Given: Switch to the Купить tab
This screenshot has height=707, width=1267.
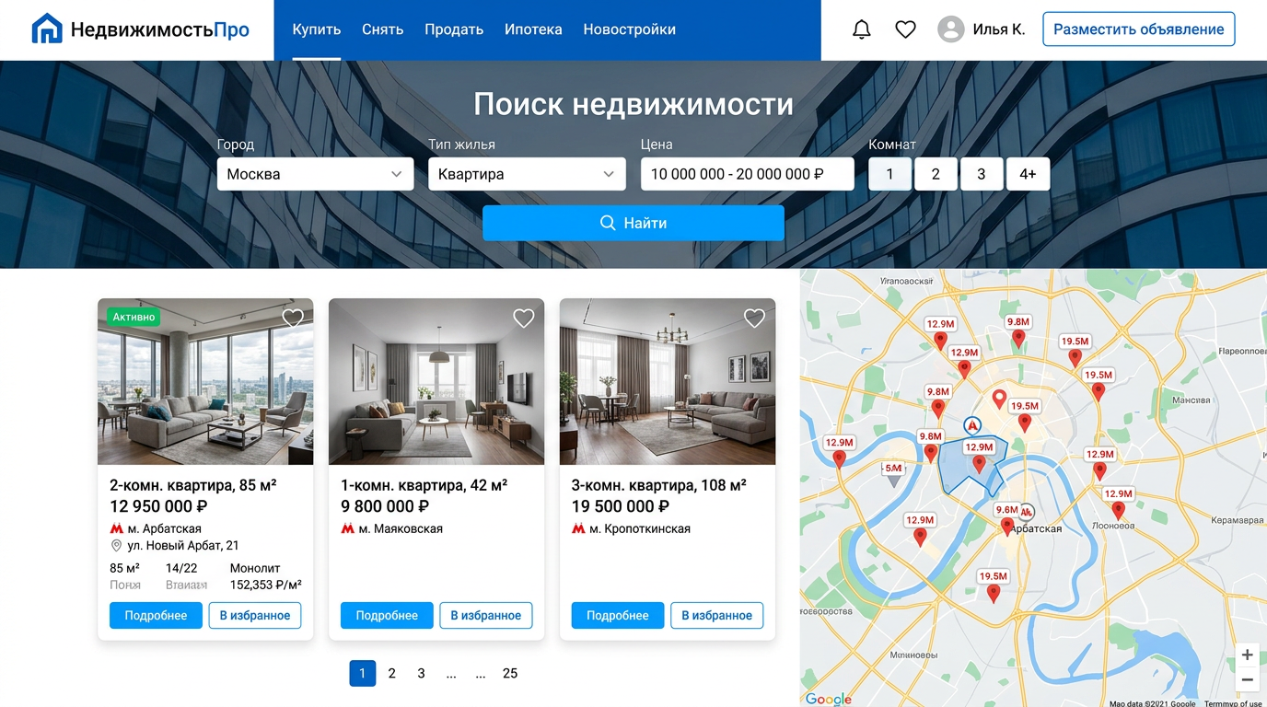Looking at the screenshot, I should 317,29.
